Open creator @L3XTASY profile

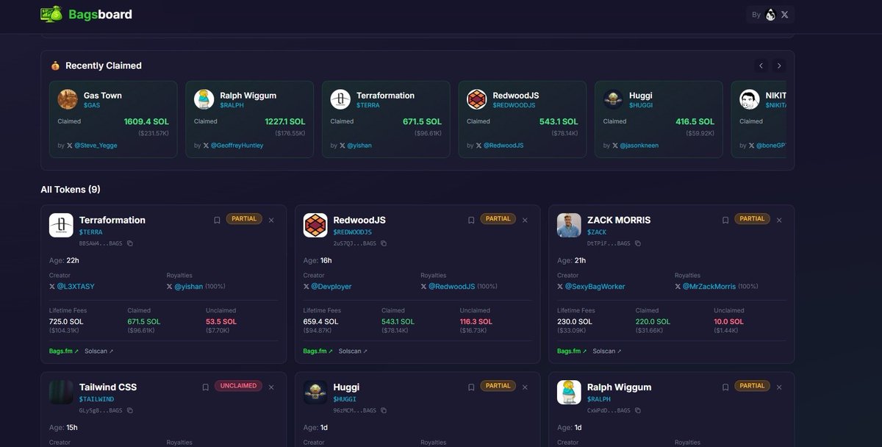point(72,287)
